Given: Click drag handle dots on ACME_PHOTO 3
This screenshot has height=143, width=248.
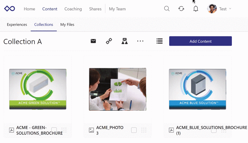Looking at the screenshot, I should pos(144,130).
